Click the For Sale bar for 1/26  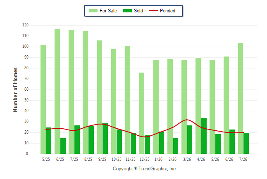pos(156,107)
